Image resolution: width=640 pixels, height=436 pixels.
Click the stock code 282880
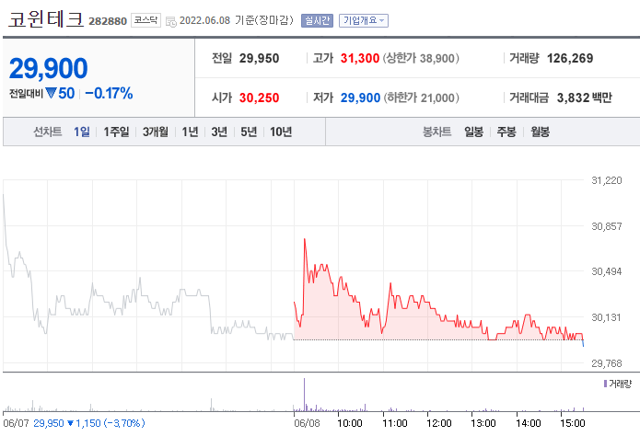(x=108, y=21)
